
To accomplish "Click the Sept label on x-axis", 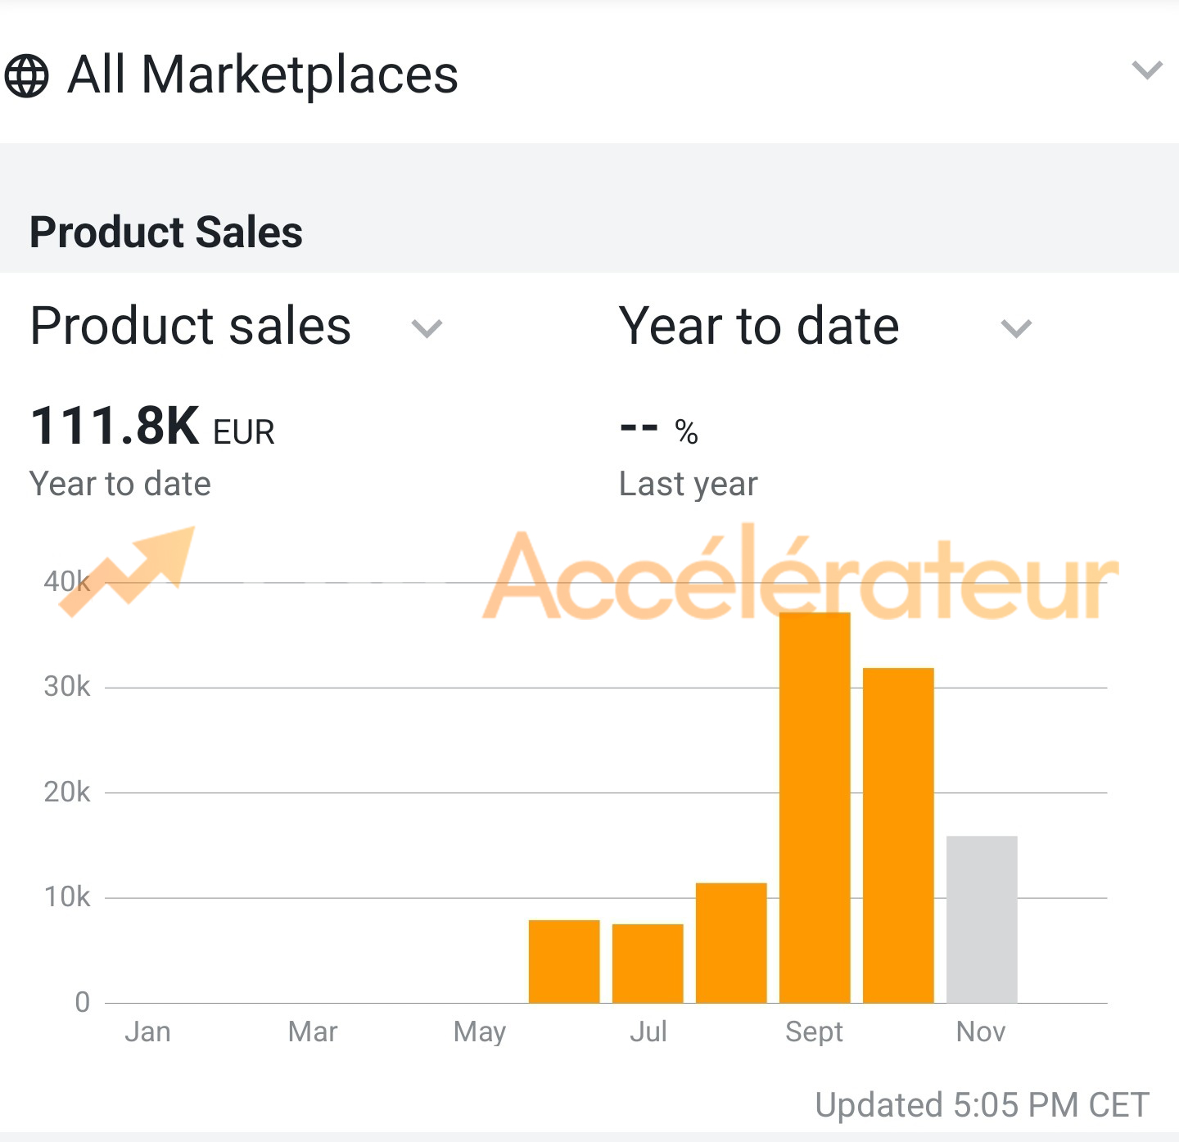I will click(x=814, y=1031).
